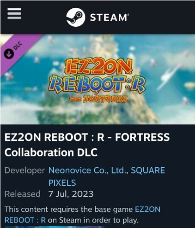Viewport: 195px width, 228px height.
Task: Click the release date 7 Jul, 2023
Action: (x=71, y=194)
